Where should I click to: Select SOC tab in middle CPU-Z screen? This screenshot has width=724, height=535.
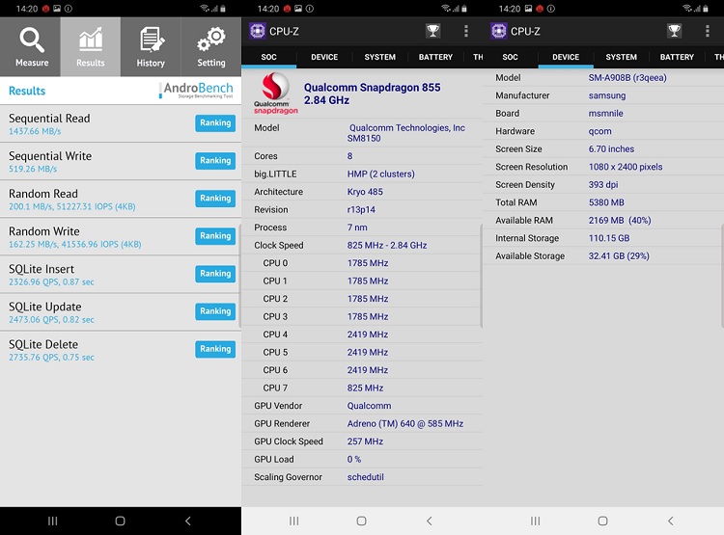click(268, 57)
